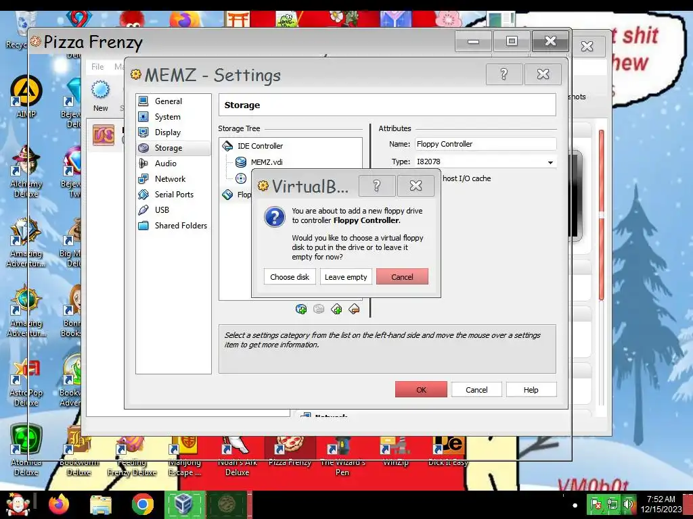Screen dimensions: 693x519
Task: Click the New toolbar icon in VirtualBox Manager
Action: 100,96
